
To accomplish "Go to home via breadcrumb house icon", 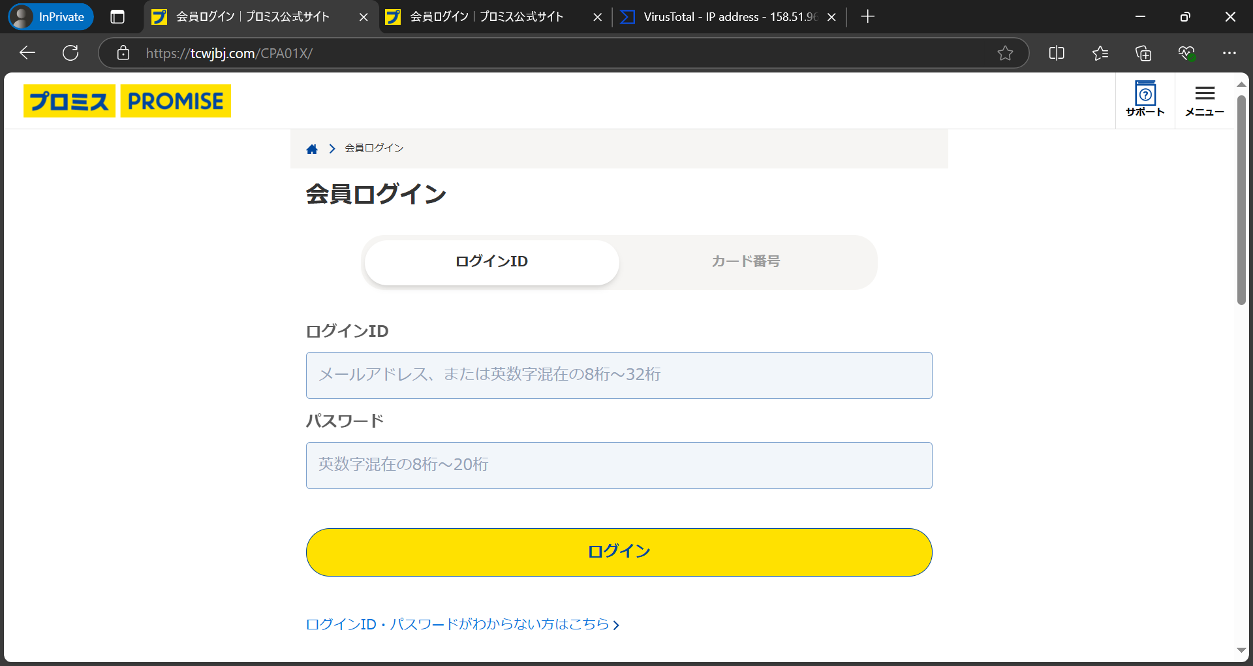I will pos(312,149).
